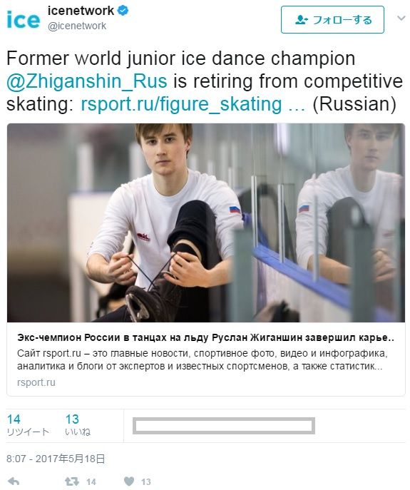
Task: Click the @icenetwork handle
Action: tap(77, 26)
